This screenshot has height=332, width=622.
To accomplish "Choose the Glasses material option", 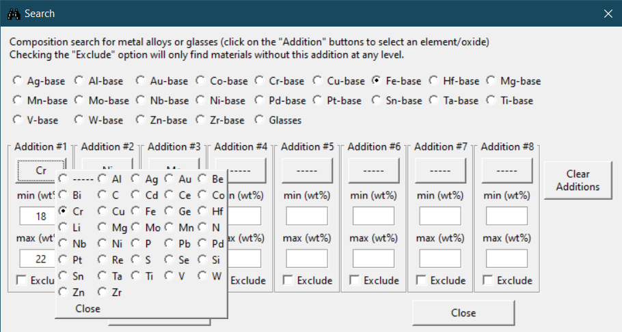I will pos(260,121).
